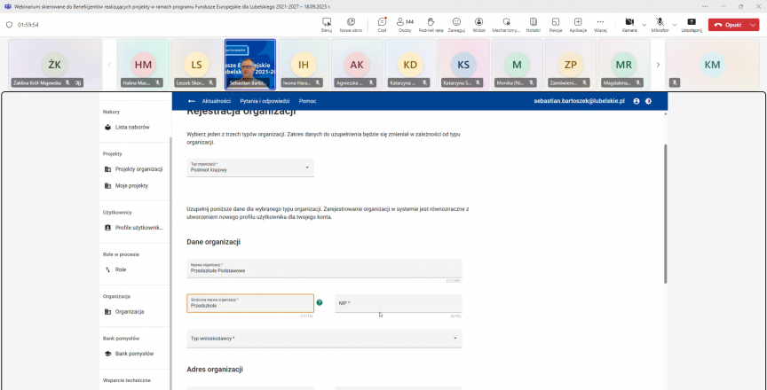Select the Iwona Hara... participant tile

pos(304,65)
